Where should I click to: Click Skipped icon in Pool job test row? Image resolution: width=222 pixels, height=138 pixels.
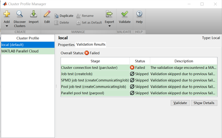[132, 86]
